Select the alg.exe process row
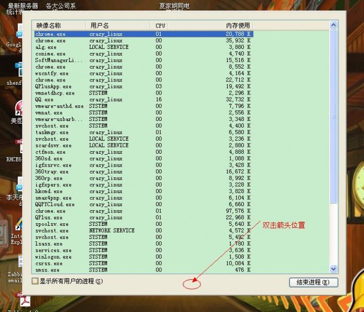The image size is (364, 312). point(144,47)
